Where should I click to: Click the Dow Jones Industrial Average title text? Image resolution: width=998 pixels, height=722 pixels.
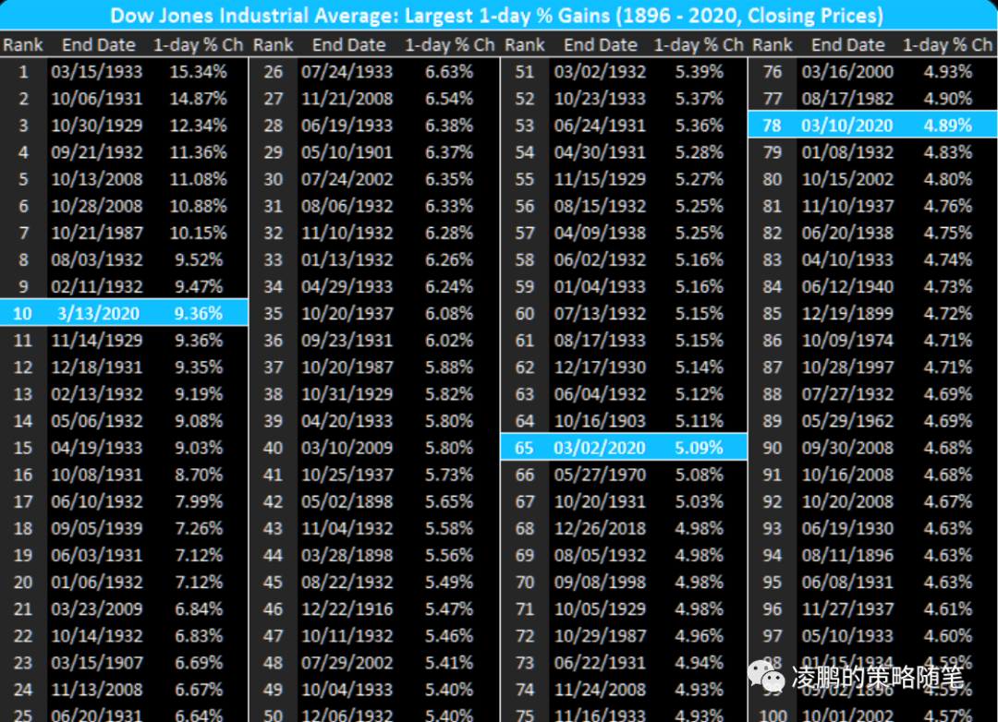(496, 16)
